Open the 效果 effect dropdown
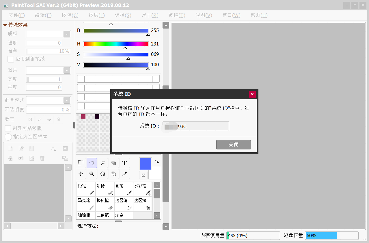The height and width of the screenshot is (243, 369). pos(67,71)
